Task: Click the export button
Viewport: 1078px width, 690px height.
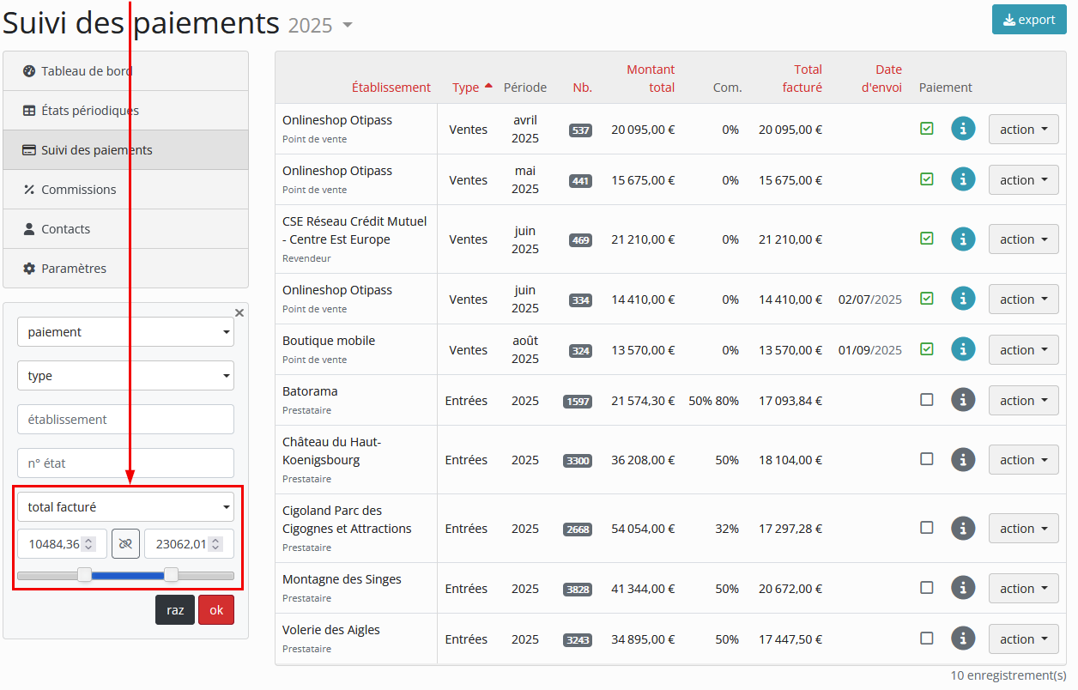Action: point(1028,20)
